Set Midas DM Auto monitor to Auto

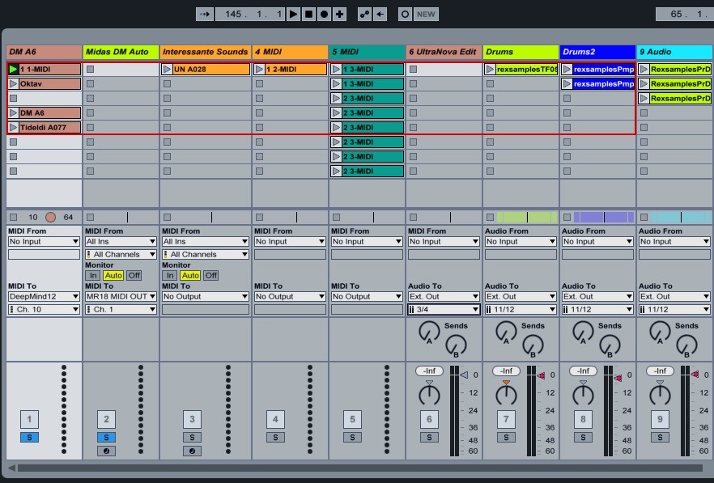[x=113, y=275]
